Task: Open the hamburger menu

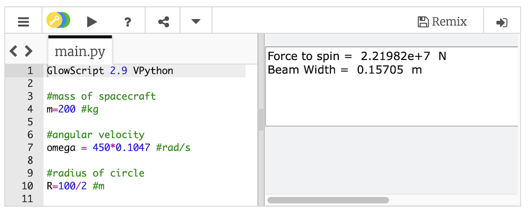Action: 24,22
